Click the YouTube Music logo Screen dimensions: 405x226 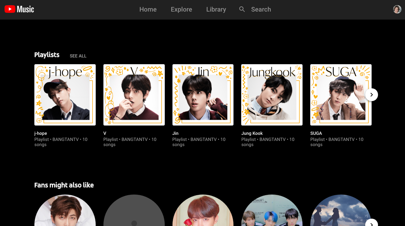(x=19, y=9)
